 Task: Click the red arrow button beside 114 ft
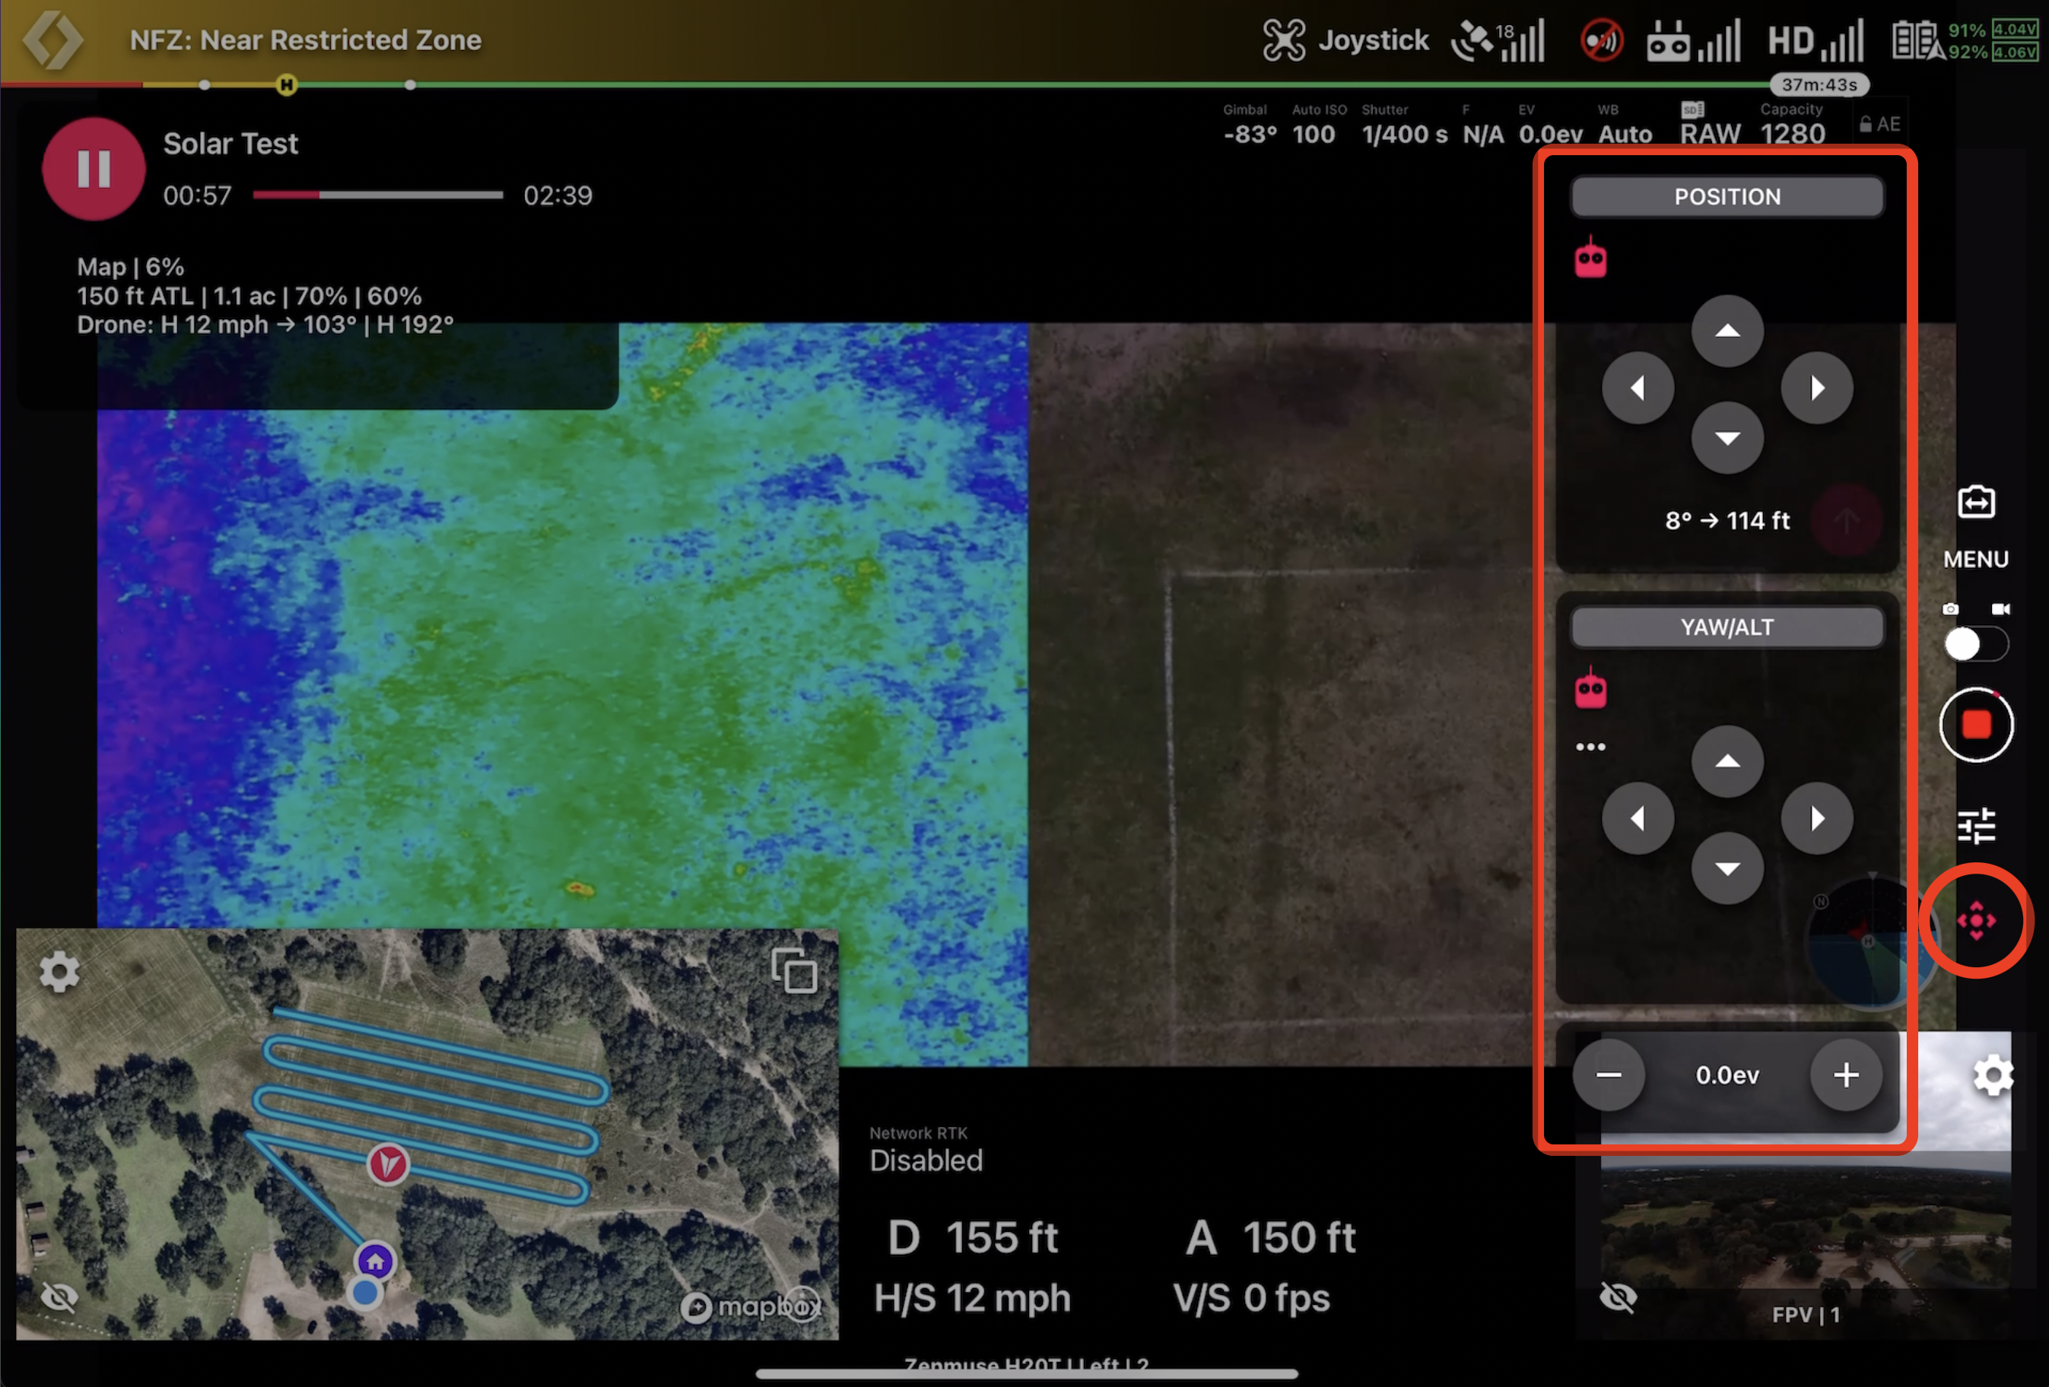click(x=1846, y=520)
